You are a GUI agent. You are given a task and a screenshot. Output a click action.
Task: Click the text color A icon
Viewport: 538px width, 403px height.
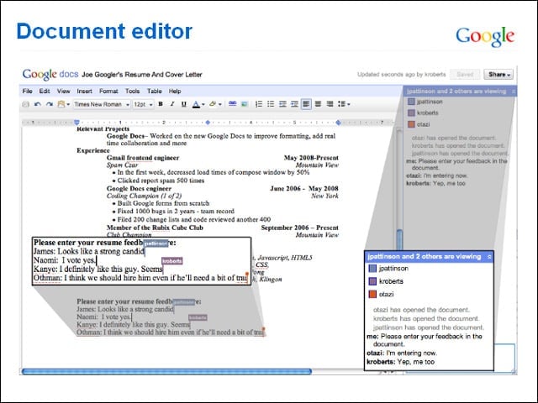click(196, 104)
